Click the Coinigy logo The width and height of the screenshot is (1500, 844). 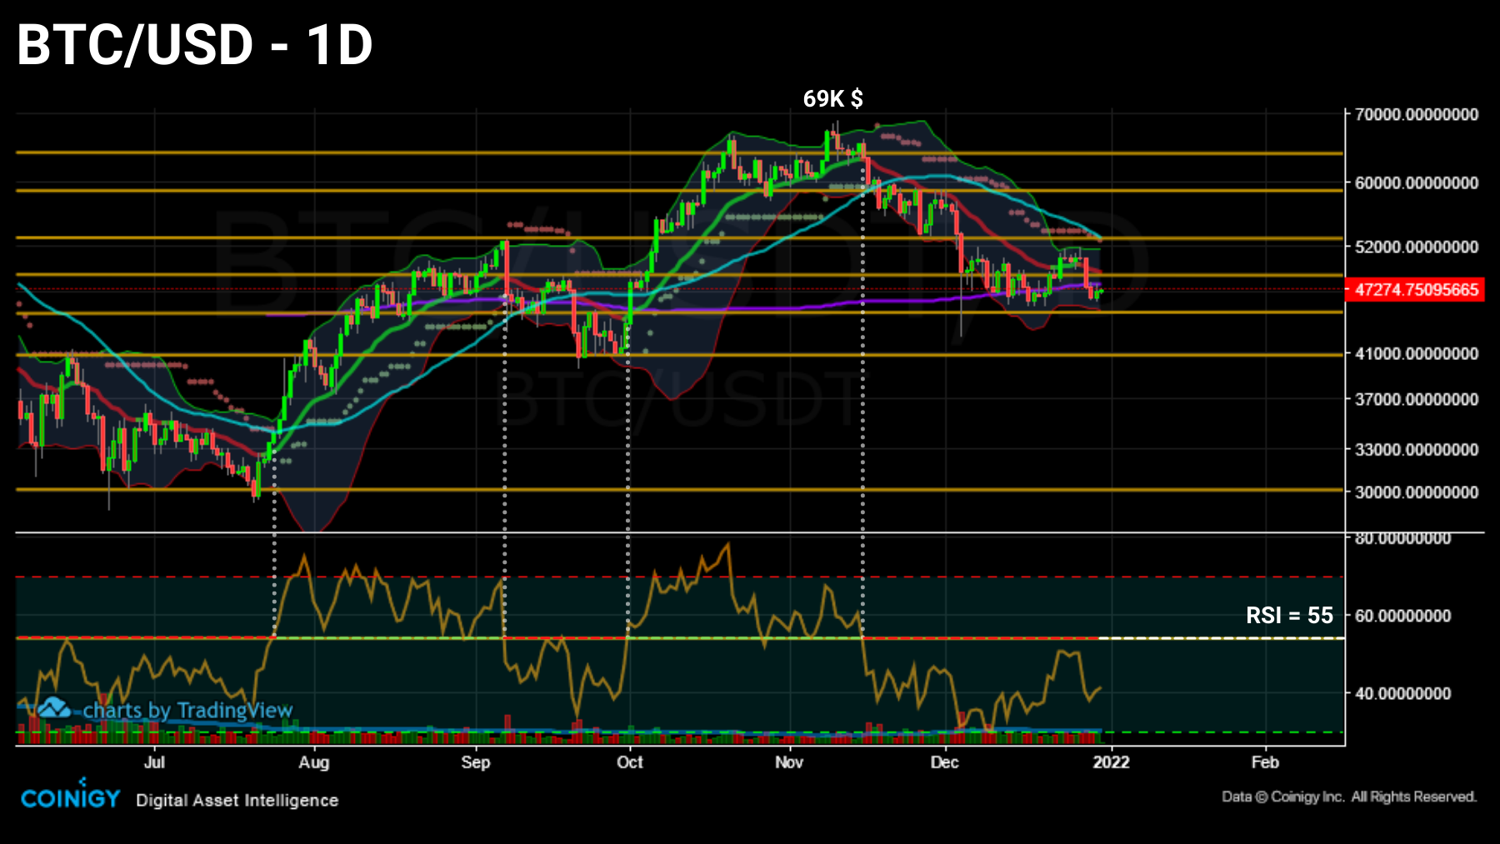(x=71, y=797)
